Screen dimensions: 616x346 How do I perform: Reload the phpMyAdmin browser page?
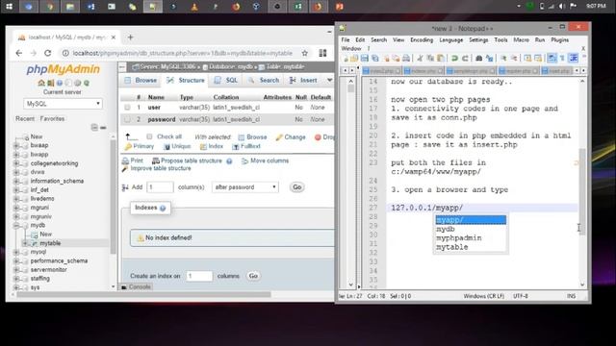[47, 53]
